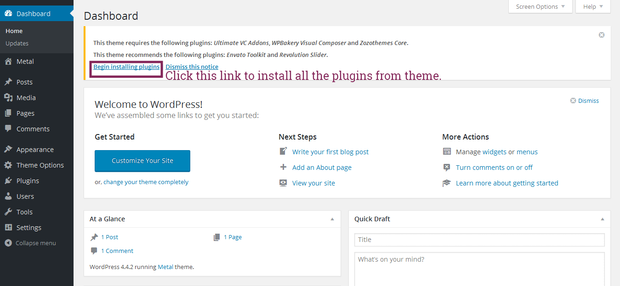The width and height of the screenshot is (620, 286).
Task: Click the Theme Options gear icon
Action: (8, 165)
